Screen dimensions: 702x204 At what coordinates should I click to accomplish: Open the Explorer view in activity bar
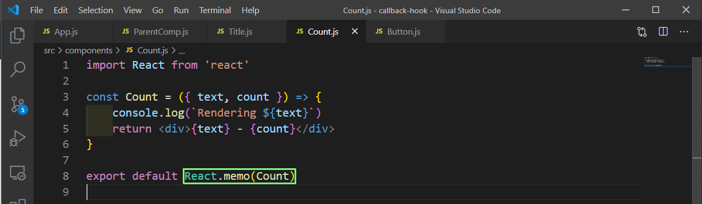click(18, 35)
